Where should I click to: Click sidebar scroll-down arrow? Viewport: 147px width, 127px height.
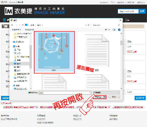tap(31, 88)
